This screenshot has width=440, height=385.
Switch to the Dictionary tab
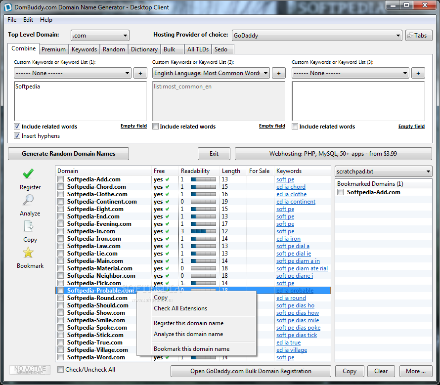tap(144, 49)
